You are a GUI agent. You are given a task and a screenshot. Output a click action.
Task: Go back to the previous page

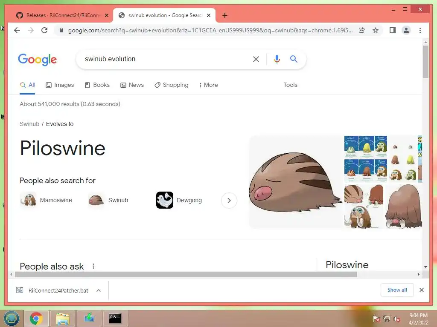click(17, 30)
